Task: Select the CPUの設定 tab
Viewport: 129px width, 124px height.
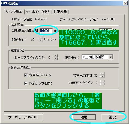Action: pyautogui.click(x=14, y=11)
